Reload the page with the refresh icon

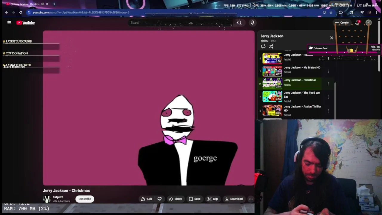click(x=21, y=12)
